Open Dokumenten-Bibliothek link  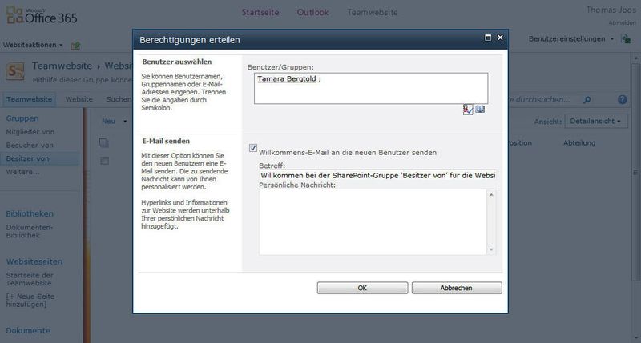click(29, 231)
